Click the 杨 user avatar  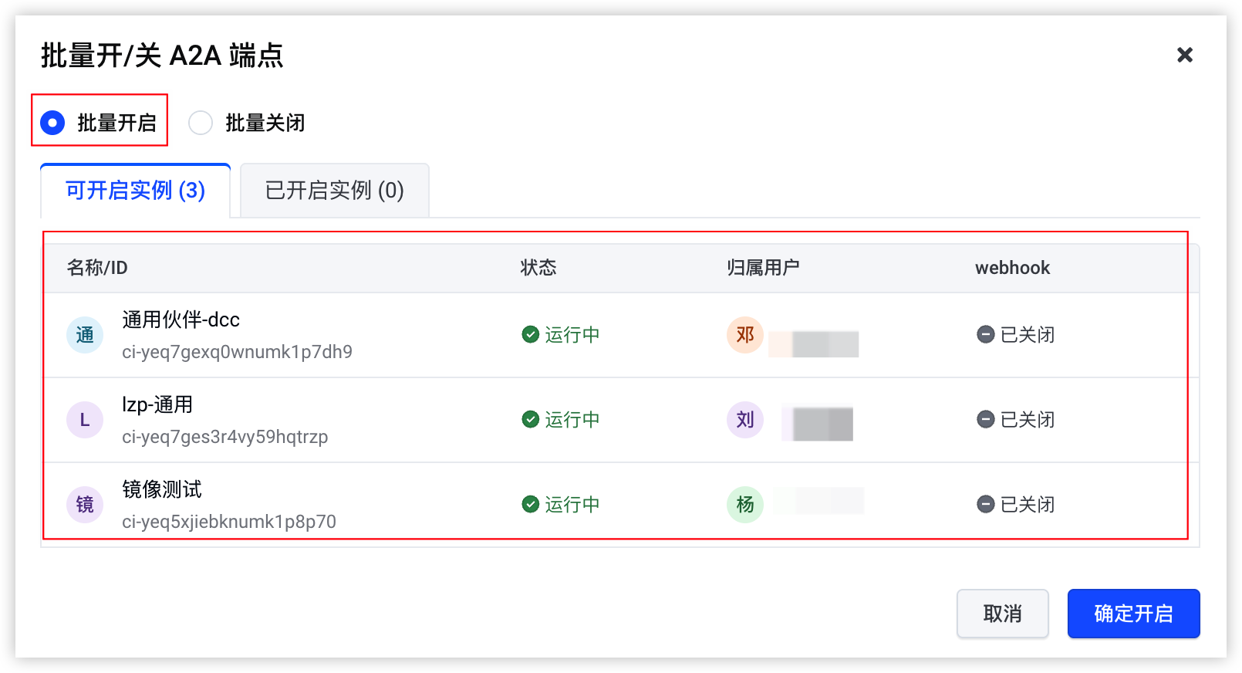[x=745, y=505]
